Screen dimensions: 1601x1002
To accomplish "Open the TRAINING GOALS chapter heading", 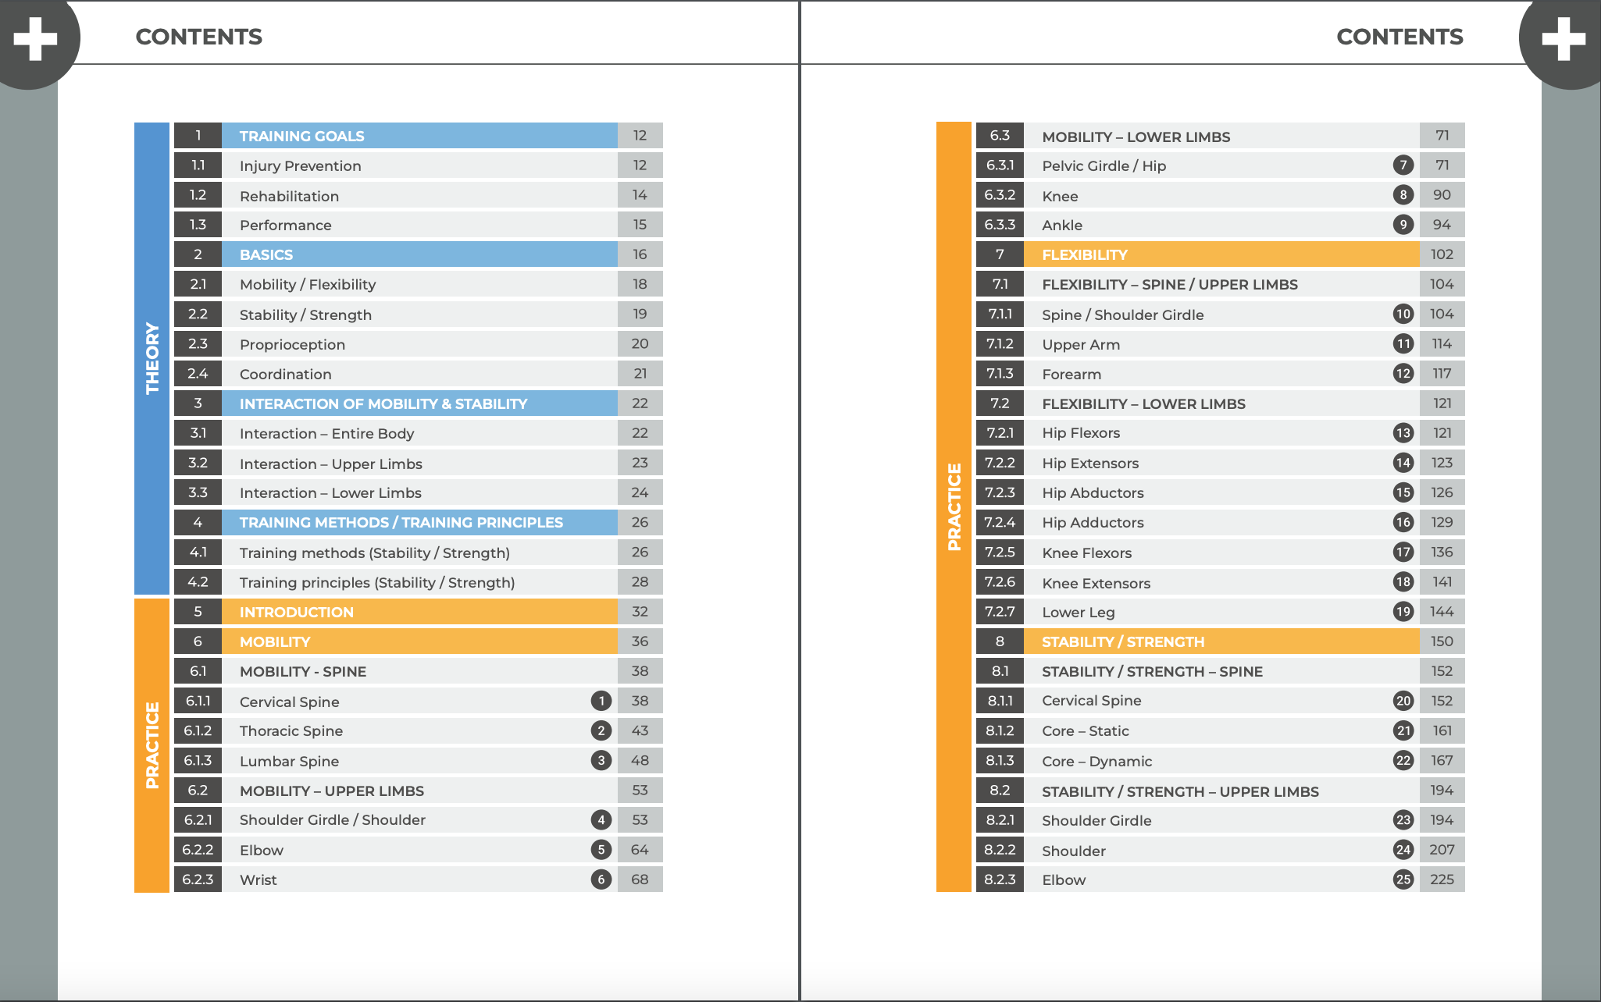I will pos(301,136).
